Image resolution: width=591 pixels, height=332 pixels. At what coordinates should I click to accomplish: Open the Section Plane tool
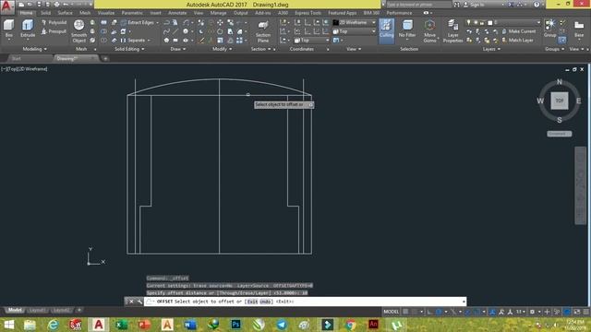(262, 31)
